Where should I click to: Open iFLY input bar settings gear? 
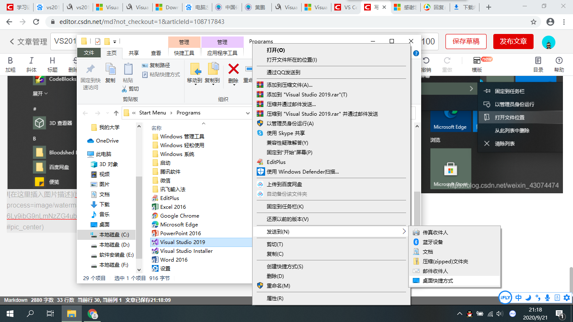click(x=567, y=298)
